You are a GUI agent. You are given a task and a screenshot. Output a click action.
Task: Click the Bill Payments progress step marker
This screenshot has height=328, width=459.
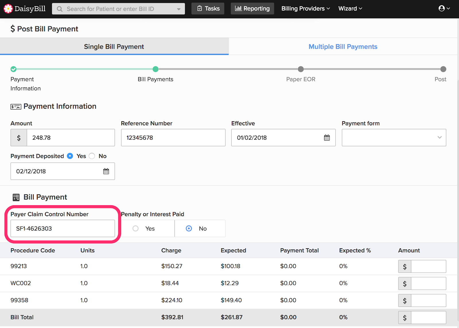coord(155,69)
